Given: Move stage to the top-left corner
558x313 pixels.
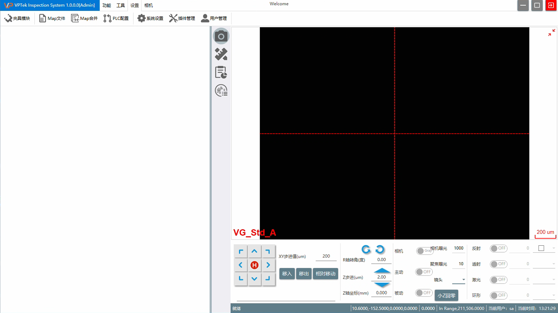Looking at the screenshot, I should pyautogui.click(x=241, y=252).
